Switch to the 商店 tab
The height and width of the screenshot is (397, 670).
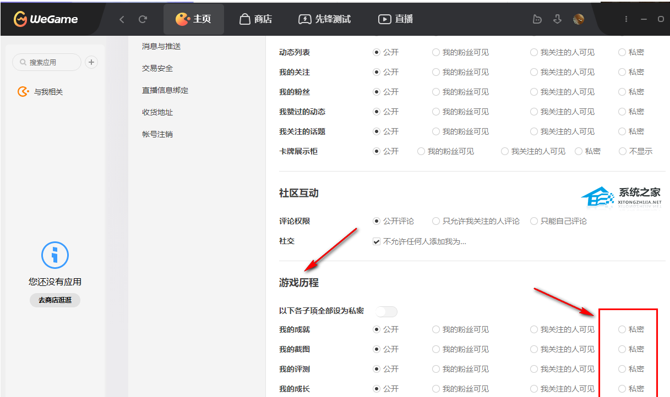(x=256, y=19)
